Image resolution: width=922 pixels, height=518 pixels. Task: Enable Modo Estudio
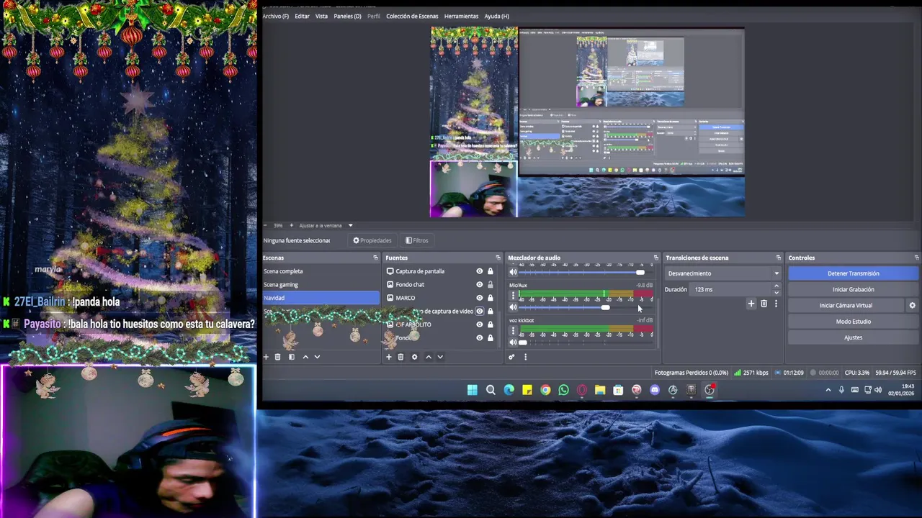pyautogui.click(x=854, y=322)
